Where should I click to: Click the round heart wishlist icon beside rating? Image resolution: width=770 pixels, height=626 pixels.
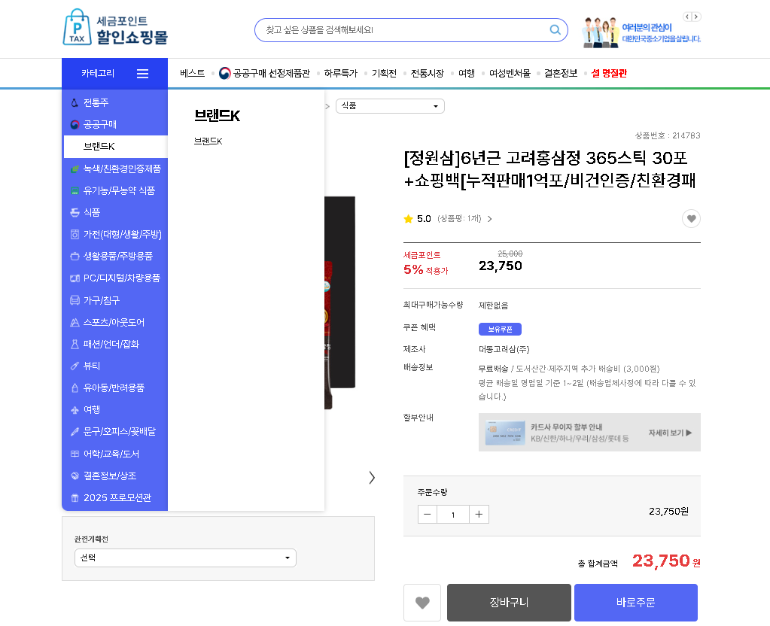click(x=691, y=218)
